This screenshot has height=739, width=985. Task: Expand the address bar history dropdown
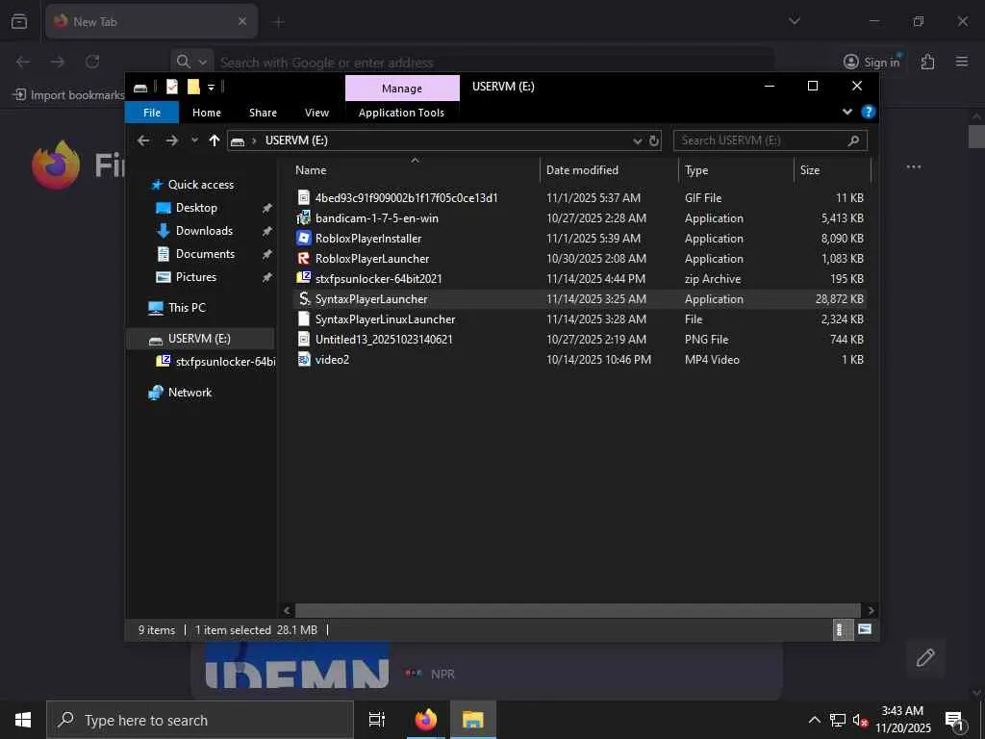coord(637,140)
